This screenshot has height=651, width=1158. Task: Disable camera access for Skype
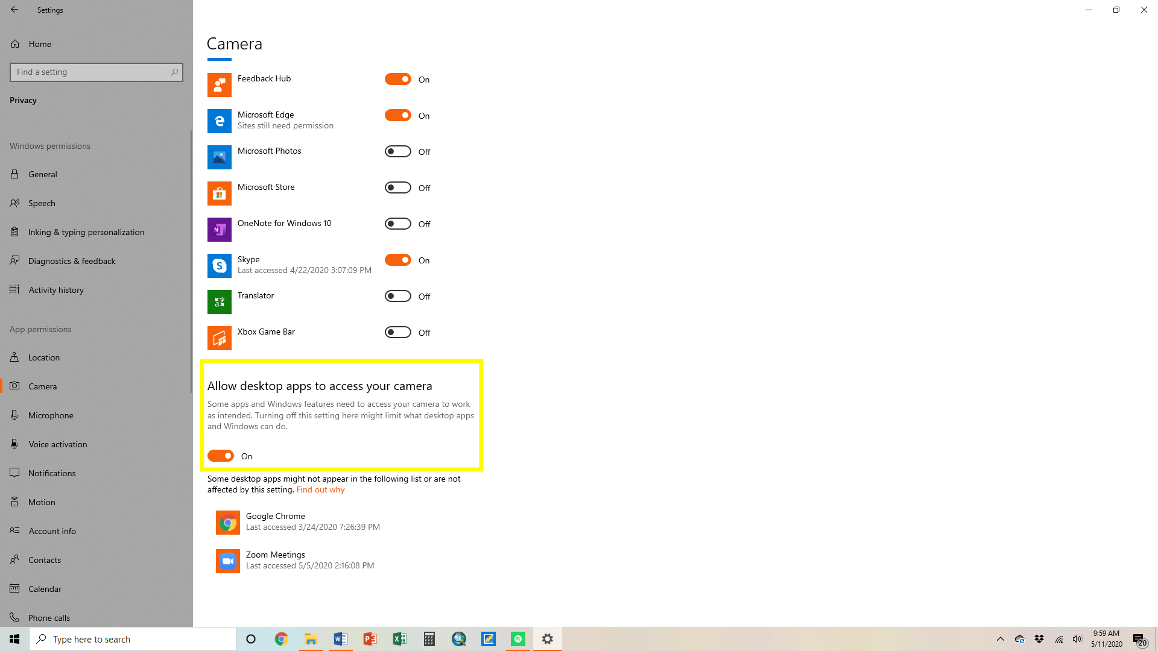pyautogui.click(x=398, y=260)
